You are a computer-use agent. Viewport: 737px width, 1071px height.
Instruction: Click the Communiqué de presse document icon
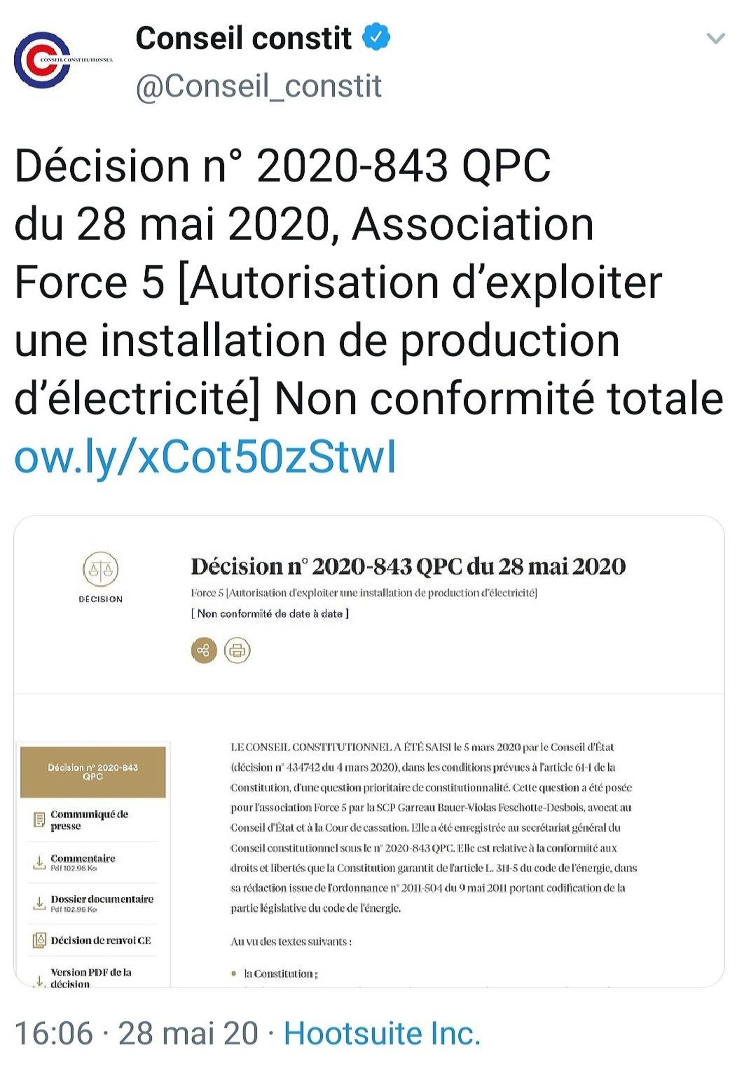point(39,820)
